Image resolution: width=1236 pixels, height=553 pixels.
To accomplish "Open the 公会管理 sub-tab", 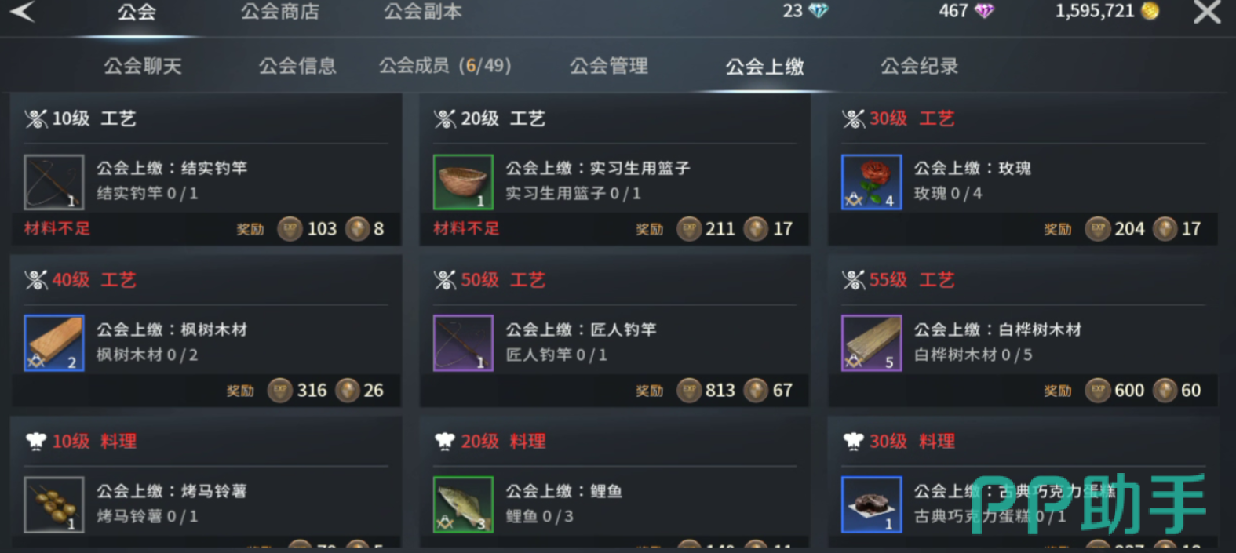I will 609,66.
